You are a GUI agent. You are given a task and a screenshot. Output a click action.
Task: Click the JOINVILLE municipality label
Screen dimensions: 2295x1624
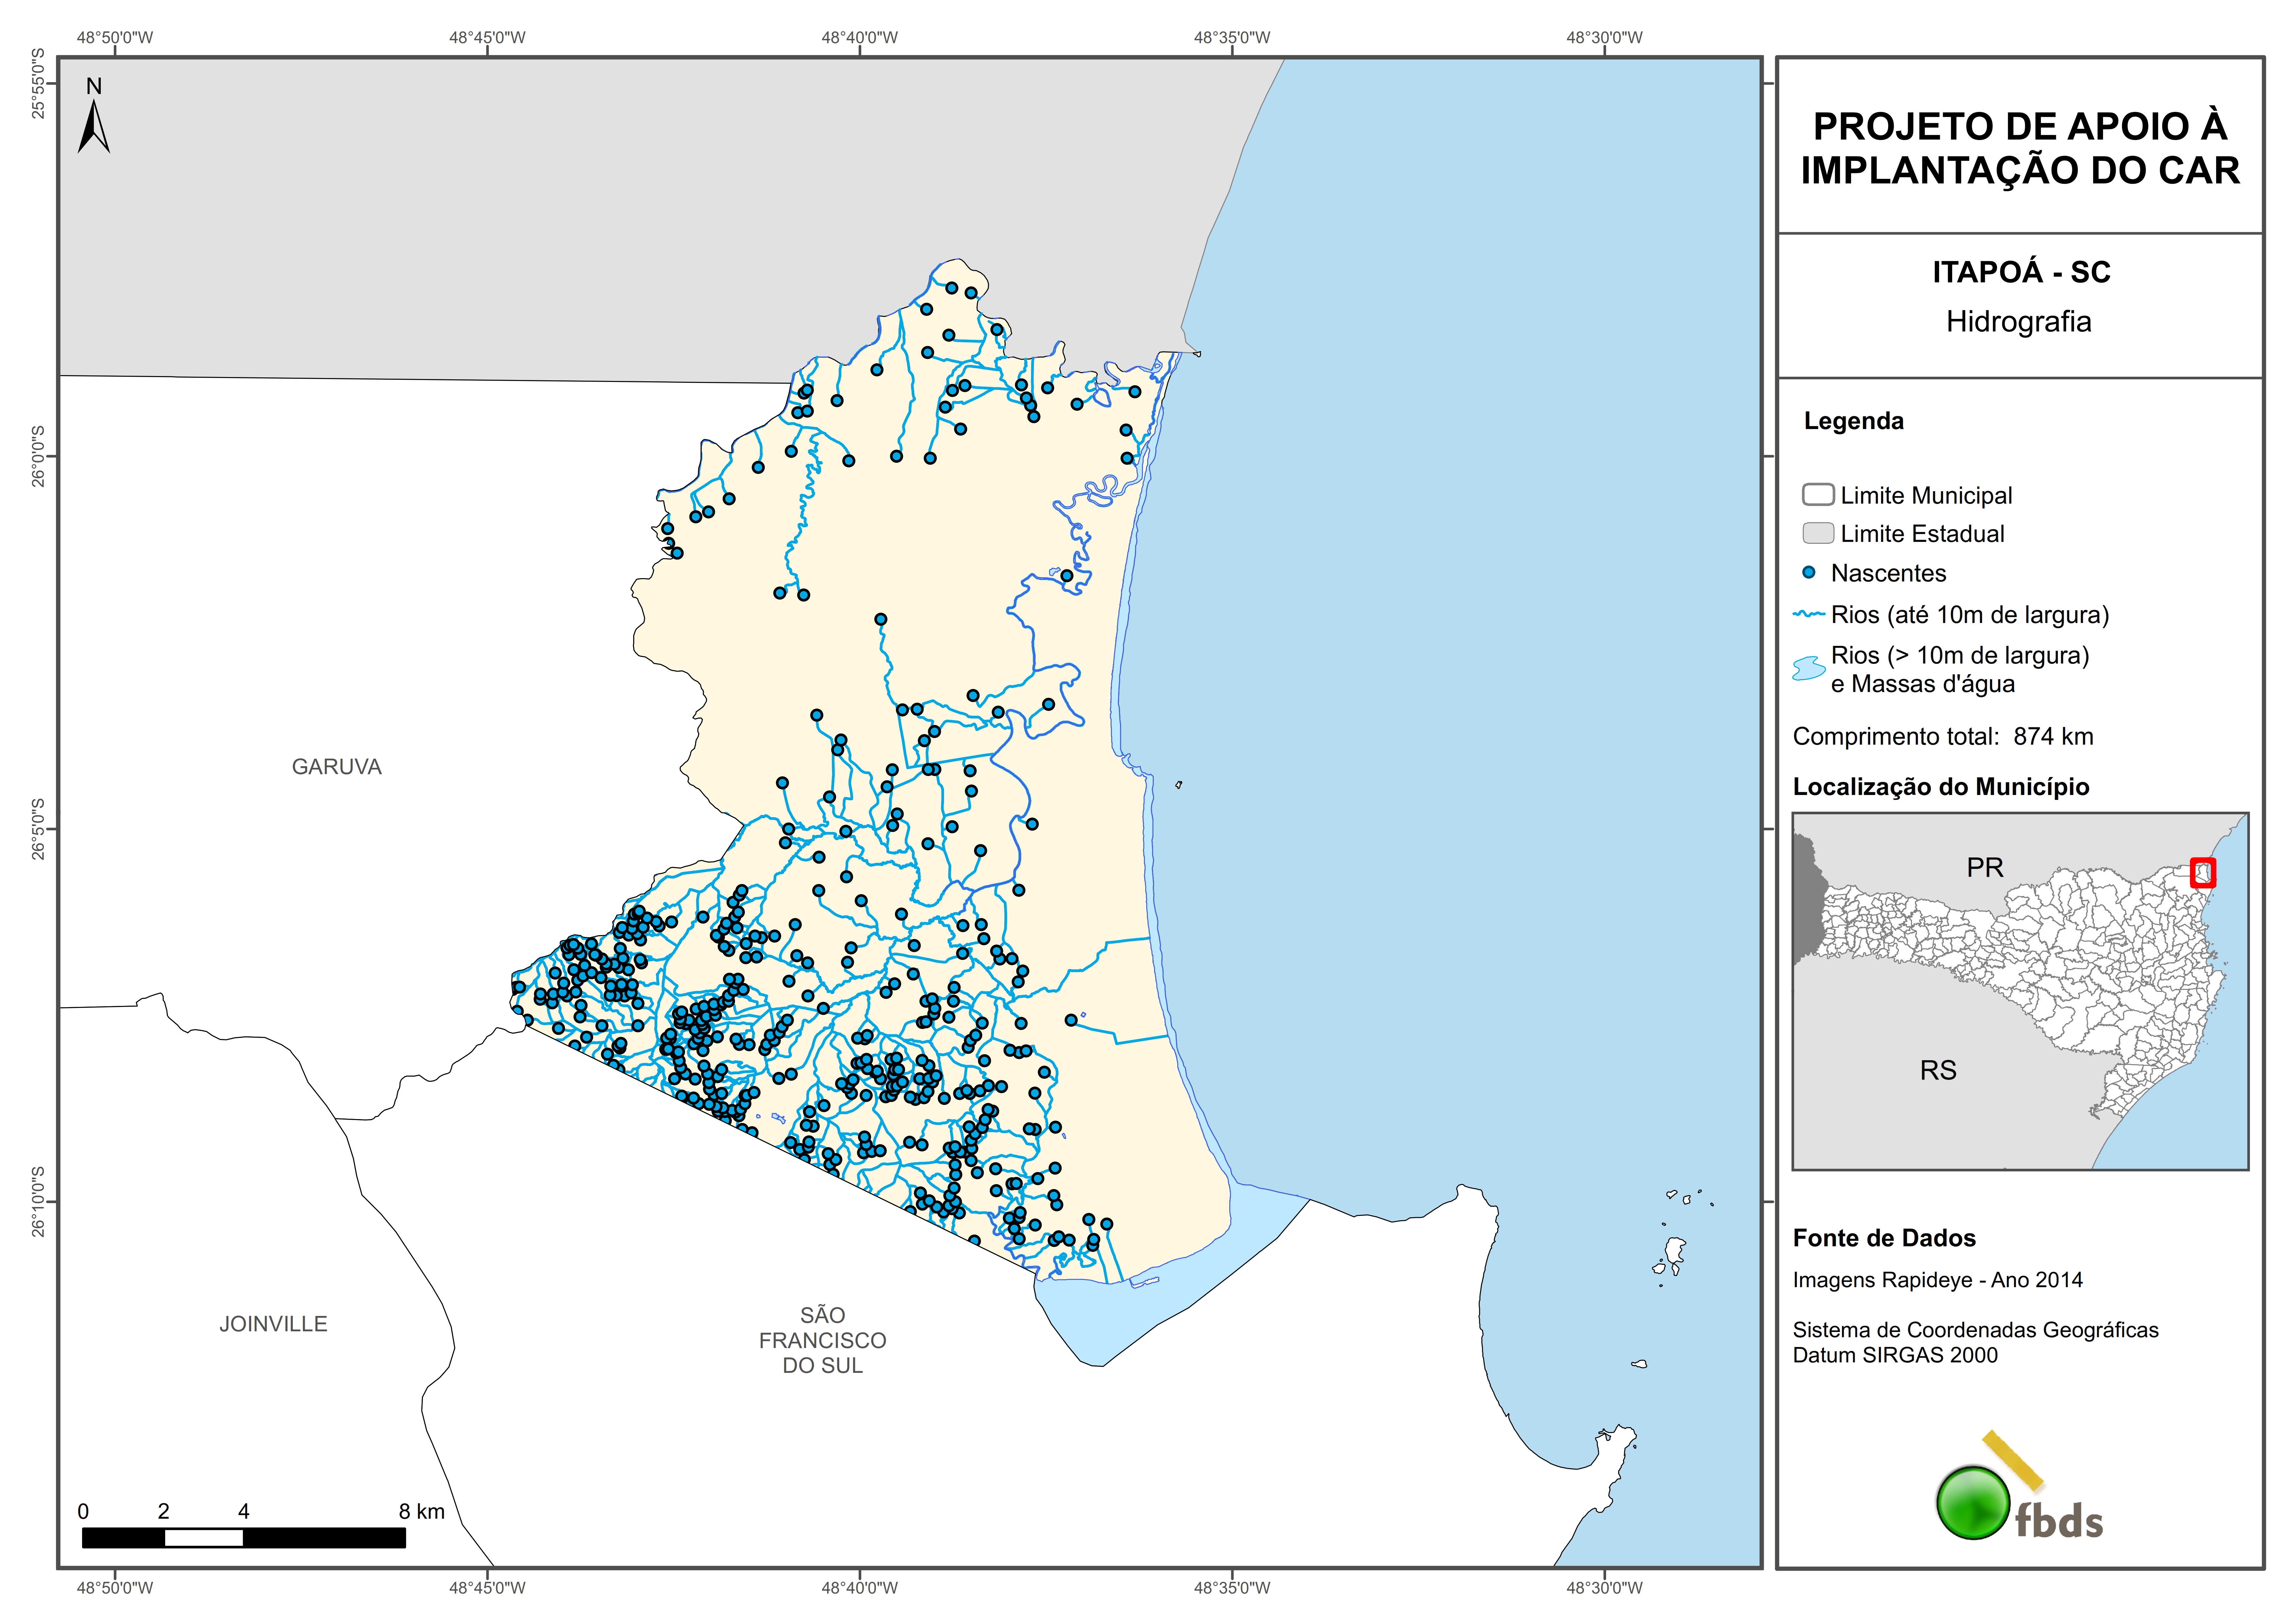273,1324
